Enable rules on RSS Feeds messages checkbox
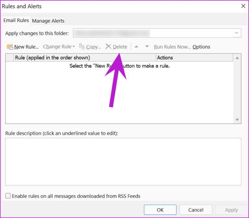Screen dimensions: 249x218 pos(8,196)
